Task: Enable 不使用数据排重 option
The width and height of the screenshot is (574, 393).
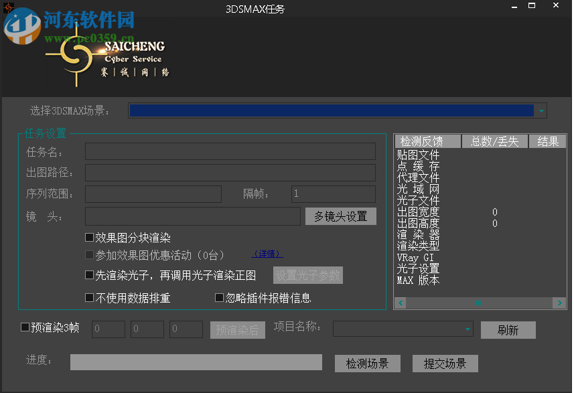Action: tap(90, 297)
